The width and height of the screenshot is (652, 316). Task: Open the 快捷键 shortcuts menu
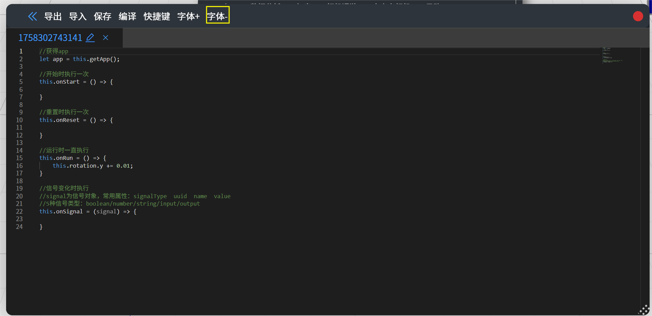157,16
